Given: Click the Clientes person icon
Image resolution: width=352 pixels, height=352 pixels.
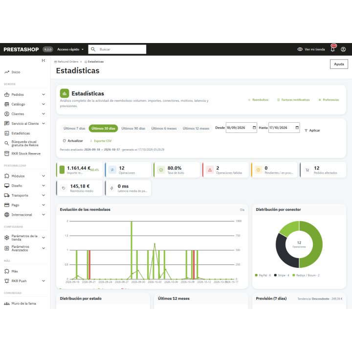Looking at the screenshot, I should pyautogui.click(x=7, y=114).
